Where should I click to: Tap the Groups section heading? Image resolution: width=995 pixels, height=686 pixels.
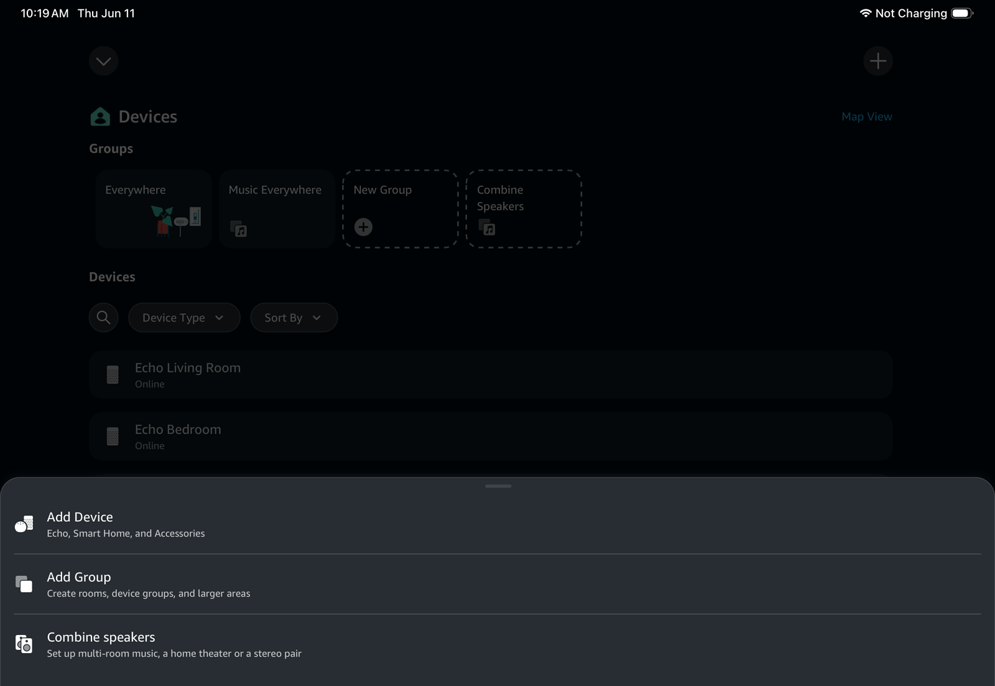[x=111, y=149]
